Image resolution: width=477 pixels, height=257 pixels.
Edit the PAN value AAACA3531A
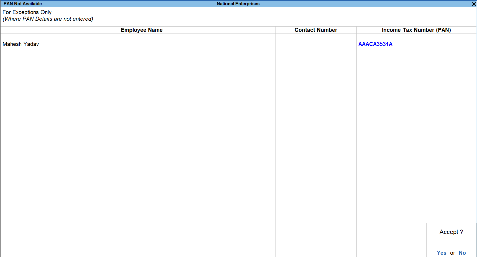pyautogui.click(x=375, y=44)
